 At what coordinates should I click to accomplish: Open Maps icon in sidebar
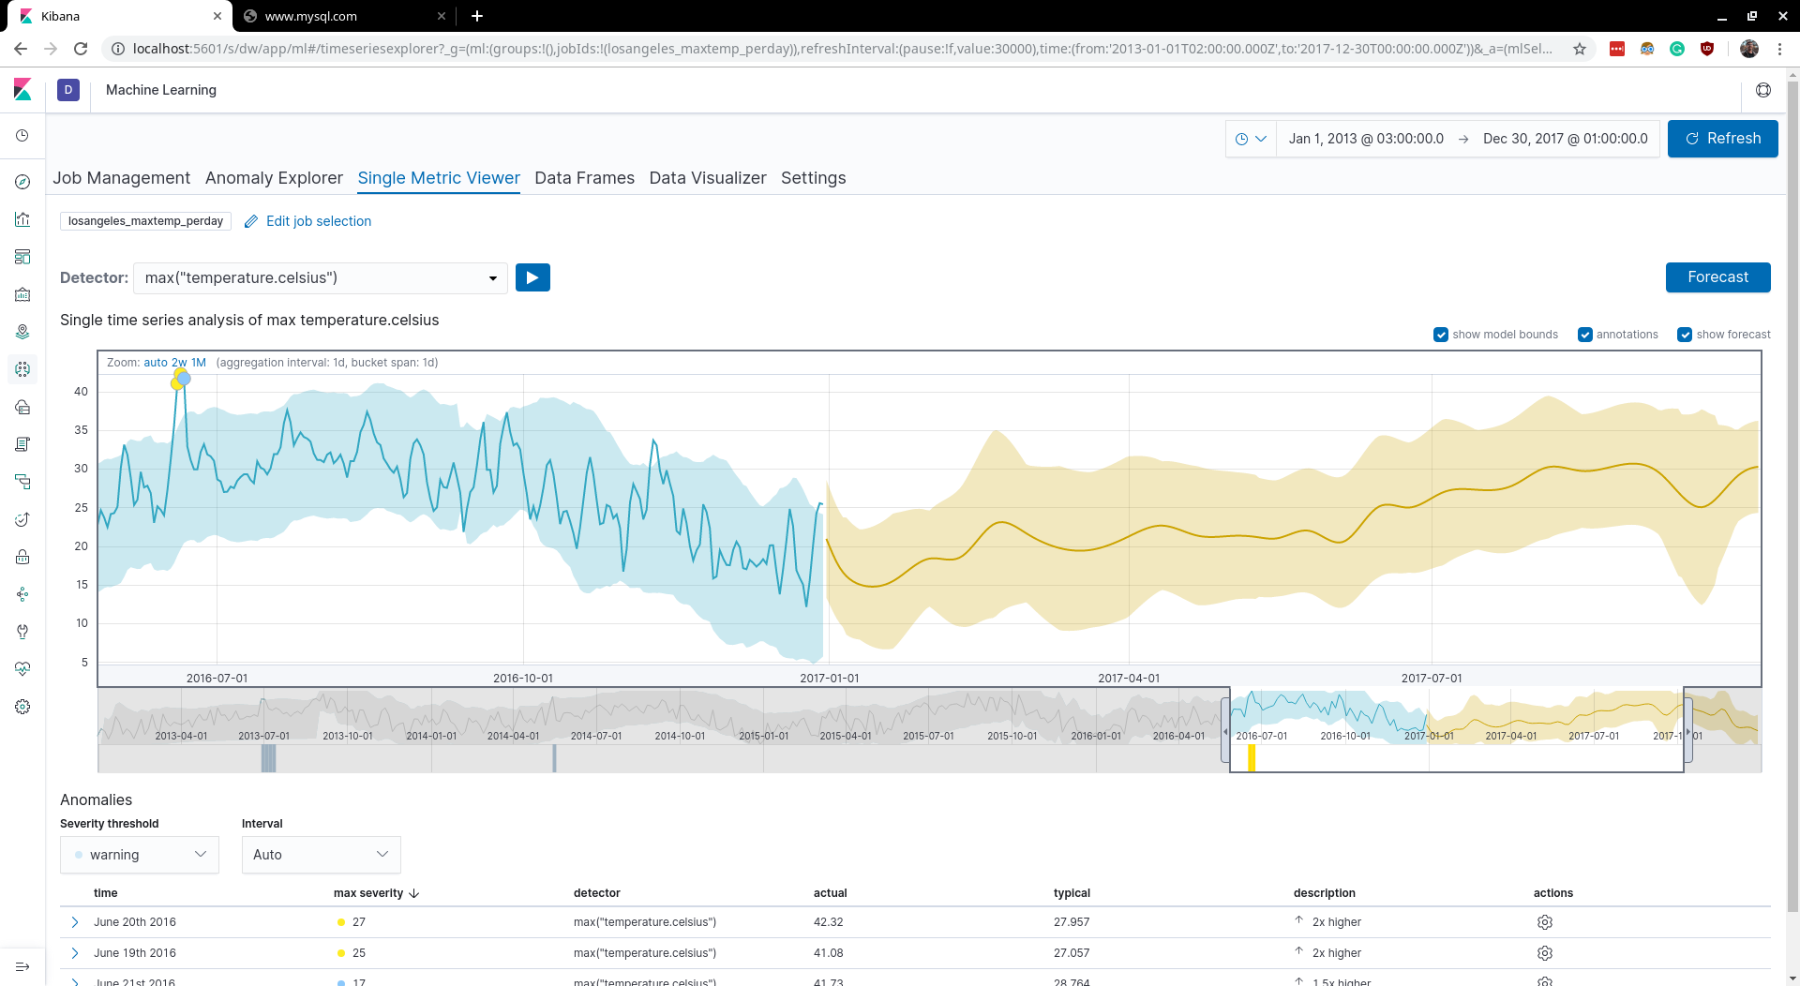(x=22, y=332)
